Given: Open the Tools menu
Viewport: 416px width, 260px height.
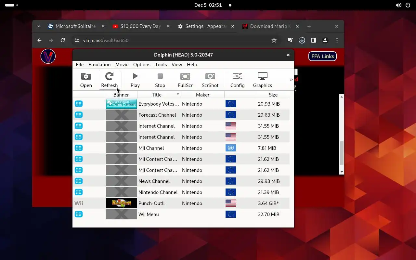Looking at the screenshot, I should click(161, 65).
